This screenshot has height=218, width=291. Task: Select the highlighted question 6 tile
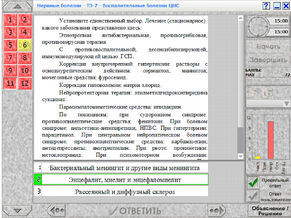tap(25, 45)
